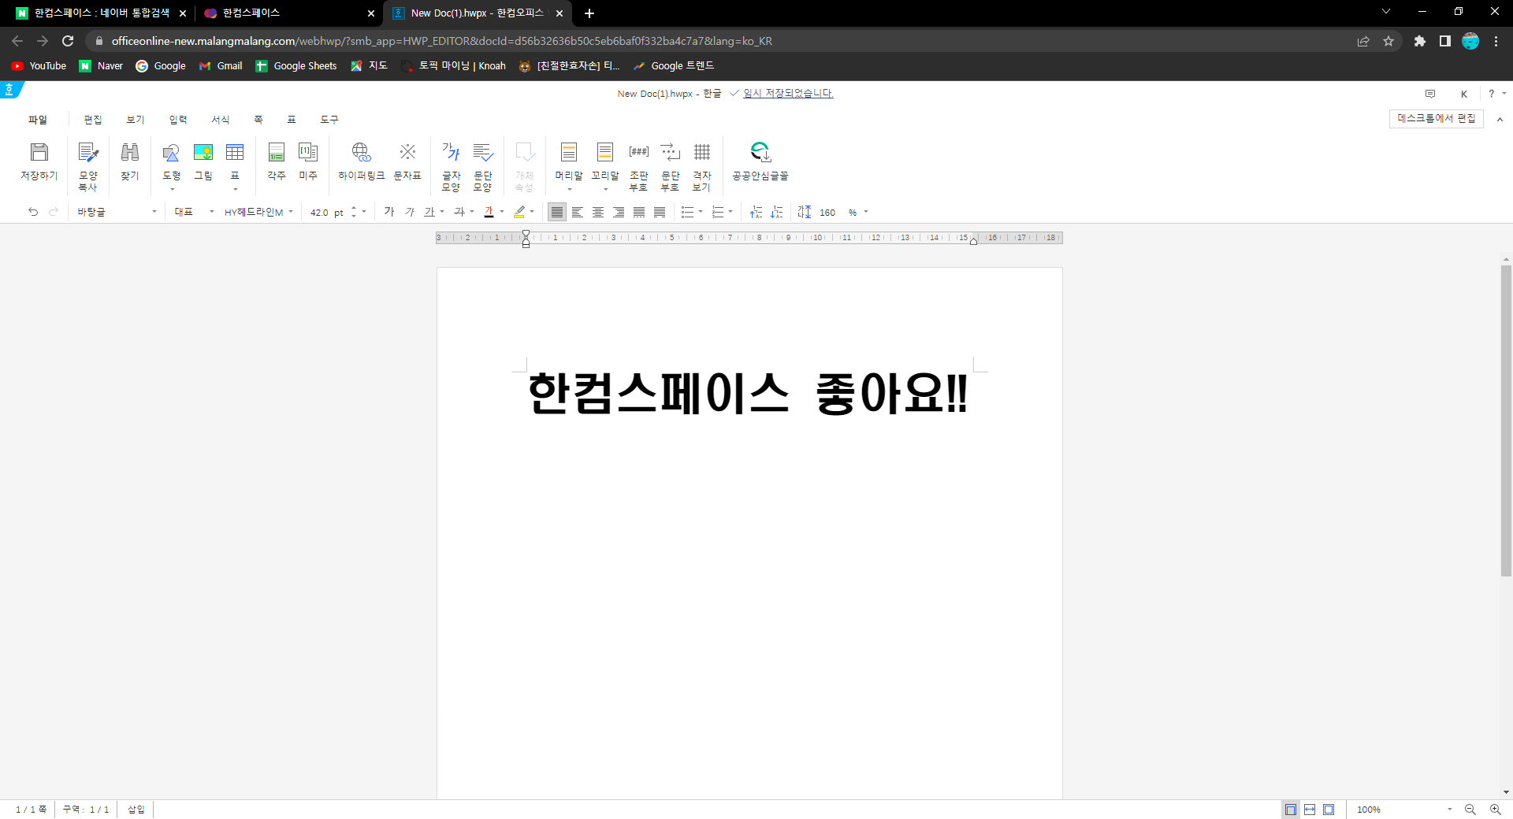Collapse the ribbon with the chevron
Image resolution: width=1513 pixels, height=819 pixels.
[x=1500, y=120]
